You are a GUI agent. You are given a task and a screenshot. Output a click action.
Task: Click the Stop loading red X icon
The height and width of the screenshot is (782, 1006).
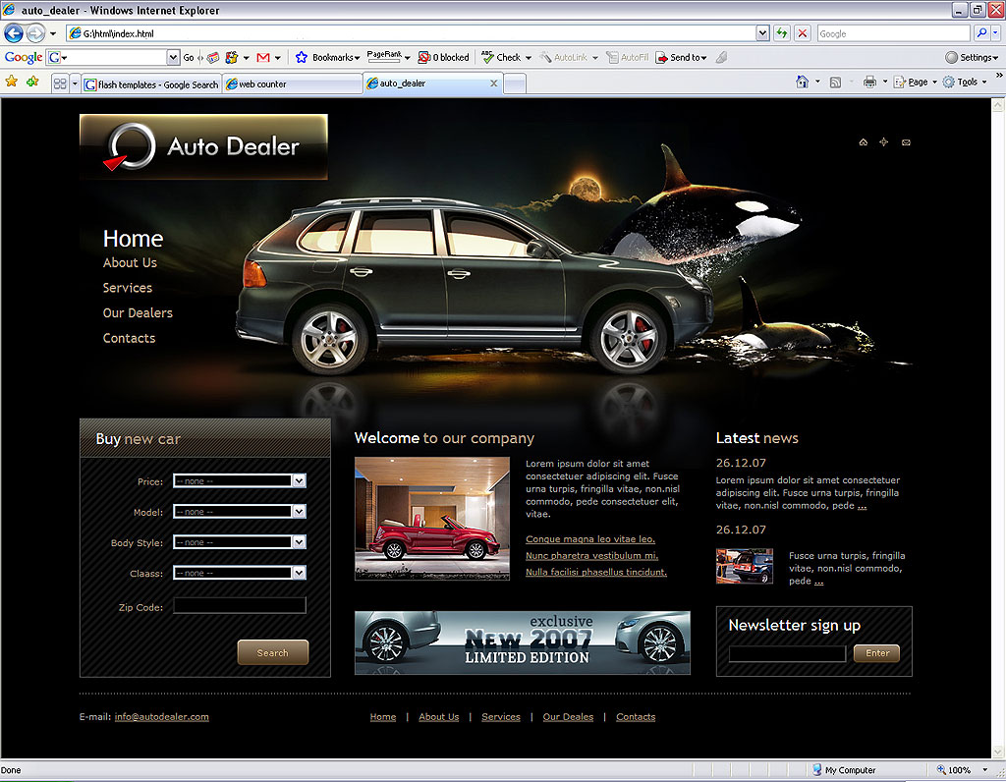coord(803,33)
